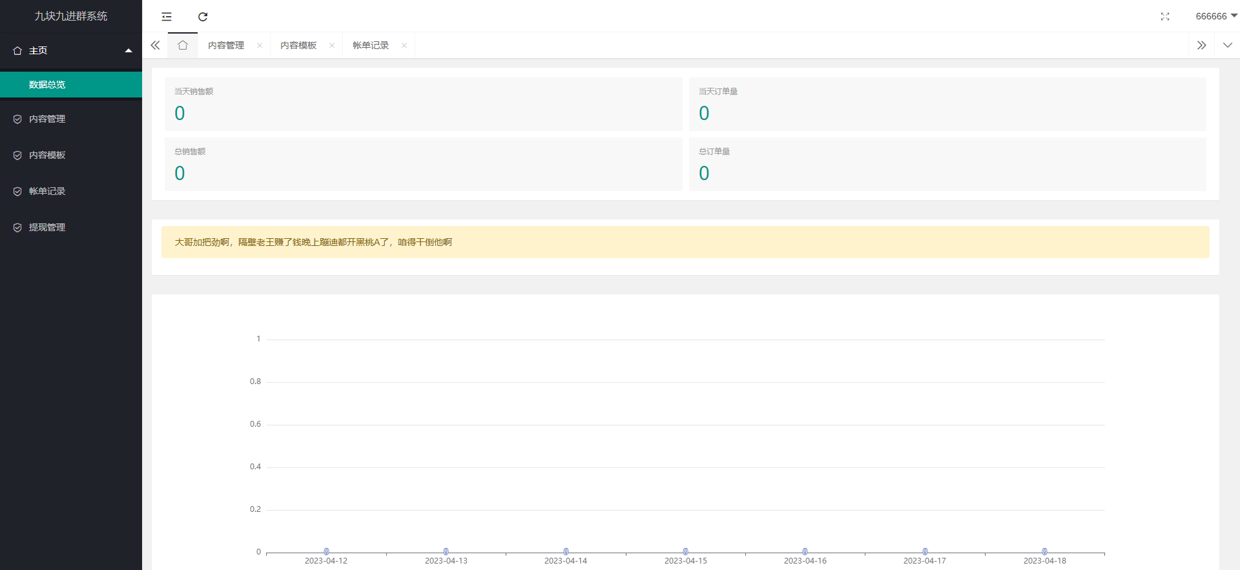Click the chart data point for 2023-04-17

[925, 552]
